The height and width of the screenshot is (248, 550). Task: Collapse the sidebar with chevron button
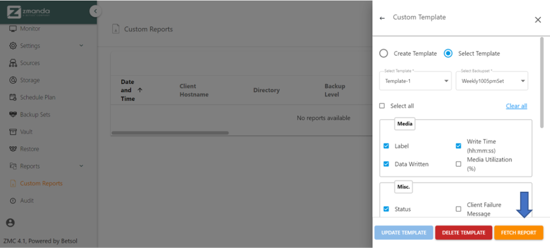[95, 11]
